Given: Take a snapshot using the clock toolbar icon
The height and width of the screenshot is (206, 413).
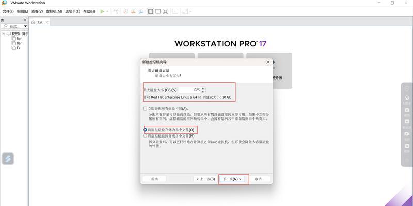Looking at the screenshot, I should point(125,11).
